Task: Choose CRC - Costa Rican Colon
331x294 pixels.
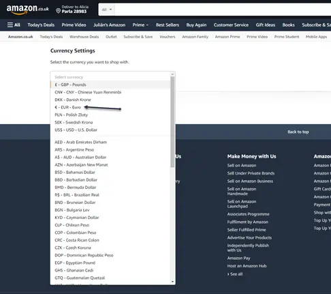Action: tap(110, 240)
